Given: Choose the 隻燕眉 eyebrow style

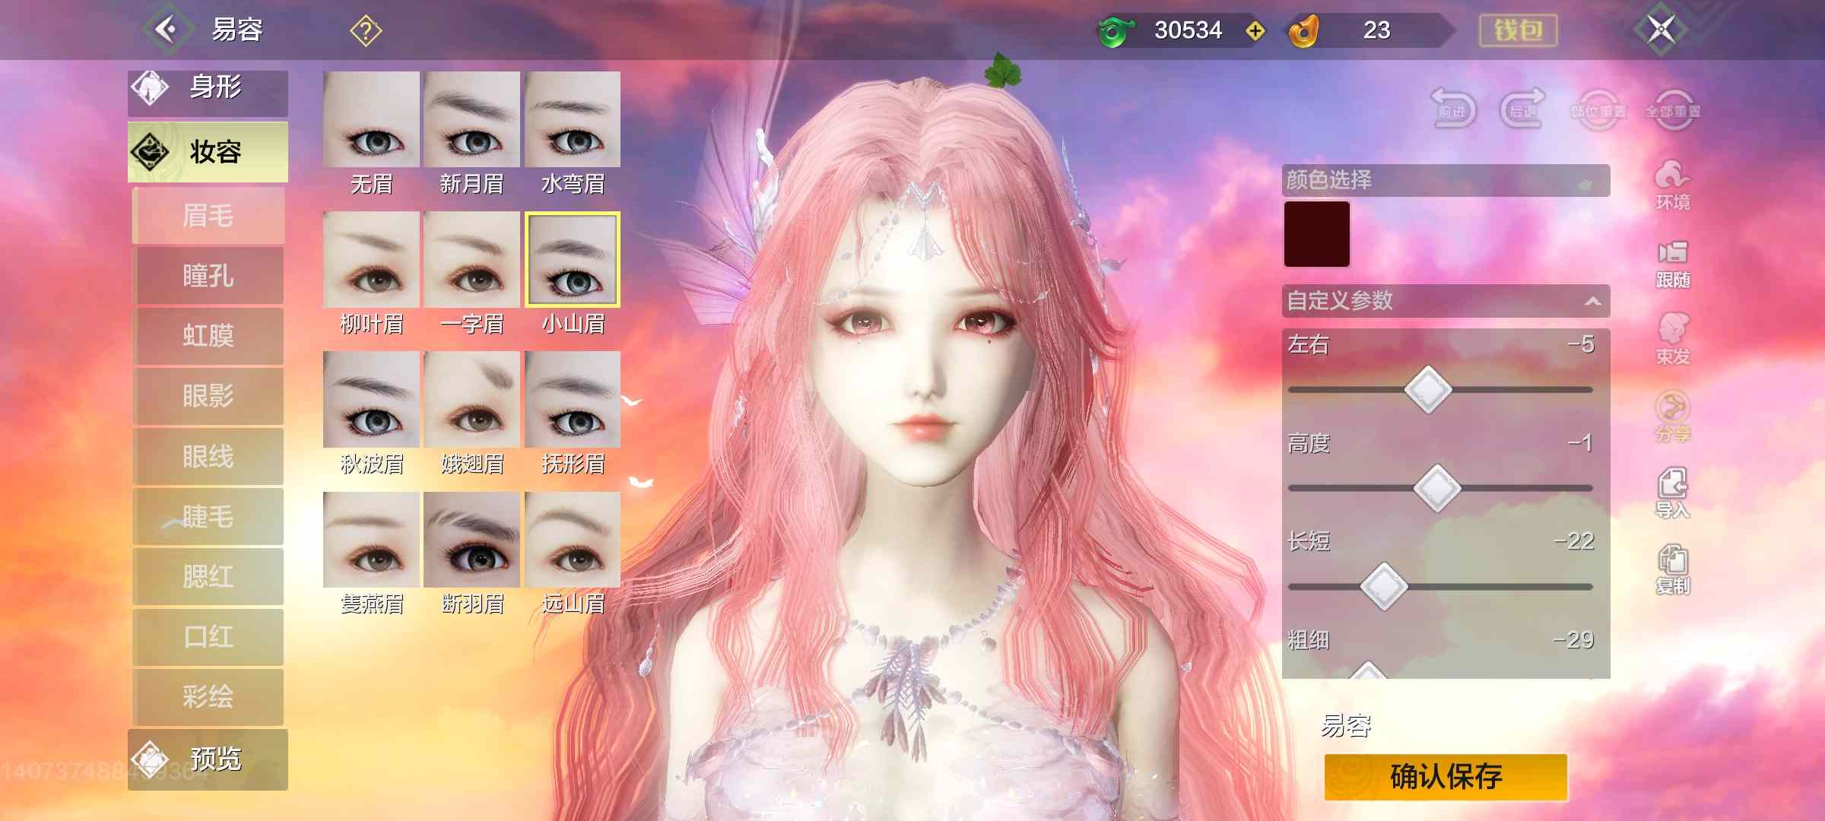Looking at the screenshot, I should tap(371, 540).
